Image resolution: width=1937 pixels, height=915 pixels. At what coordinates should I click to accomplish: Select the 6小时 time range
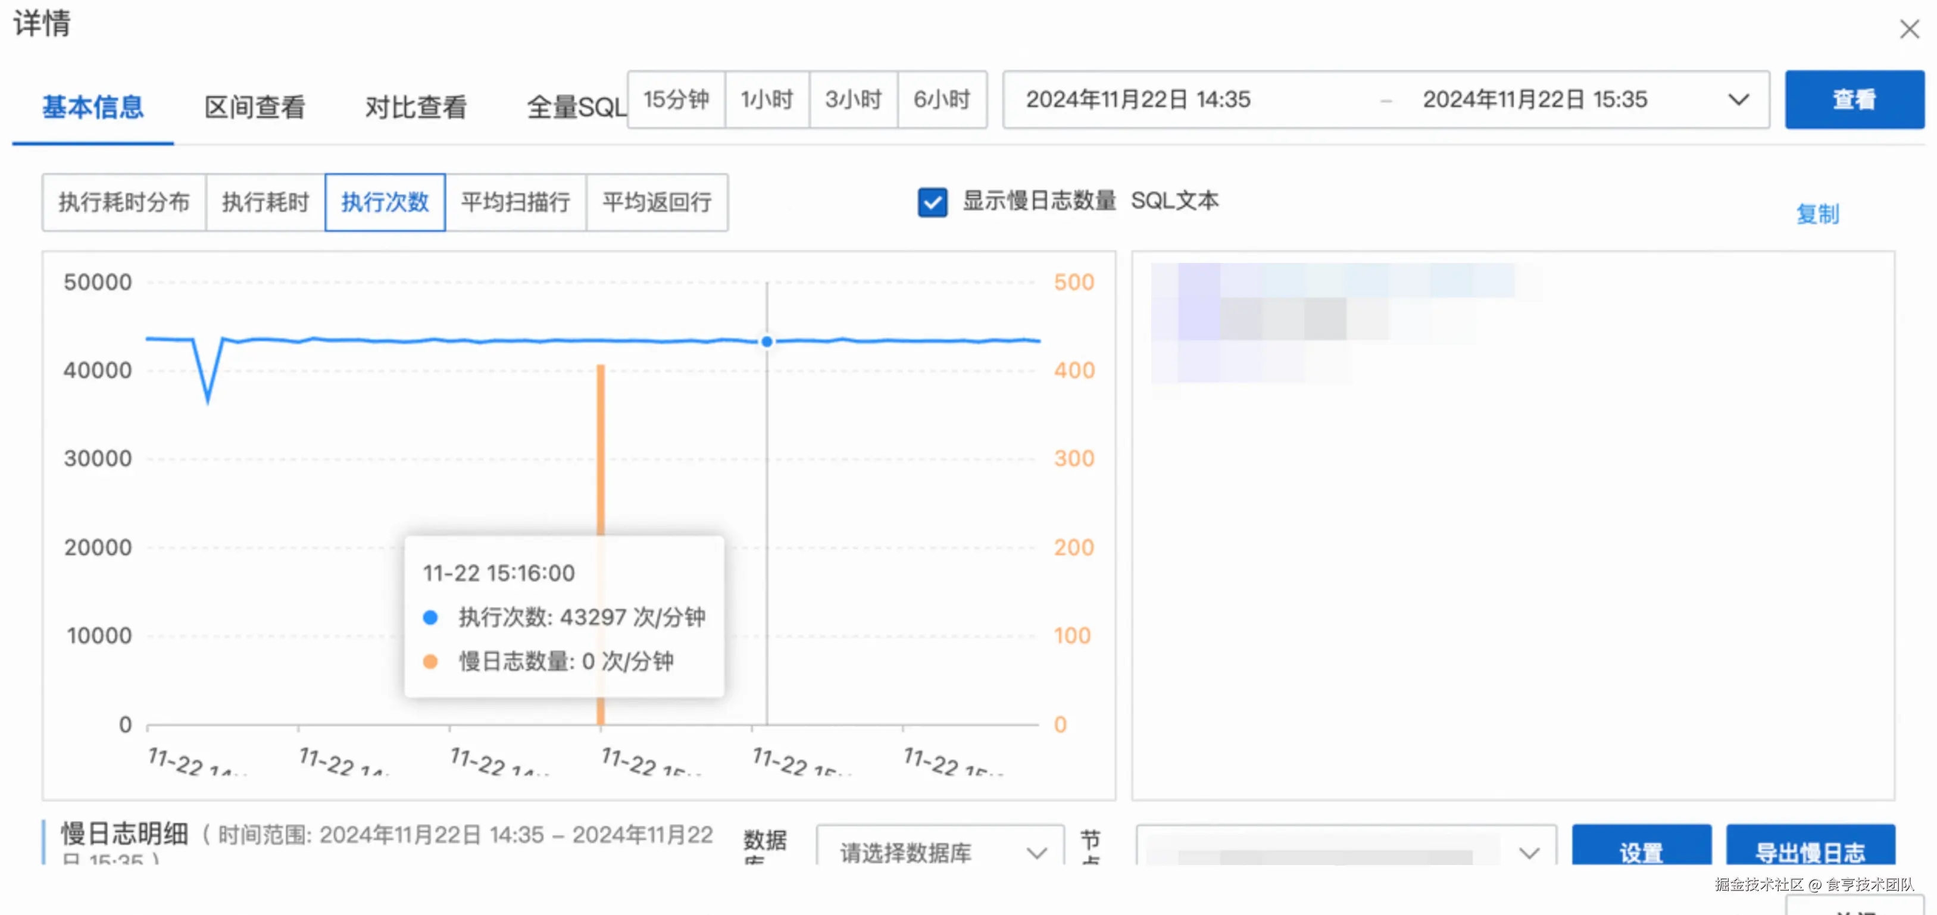click(942, 100)
